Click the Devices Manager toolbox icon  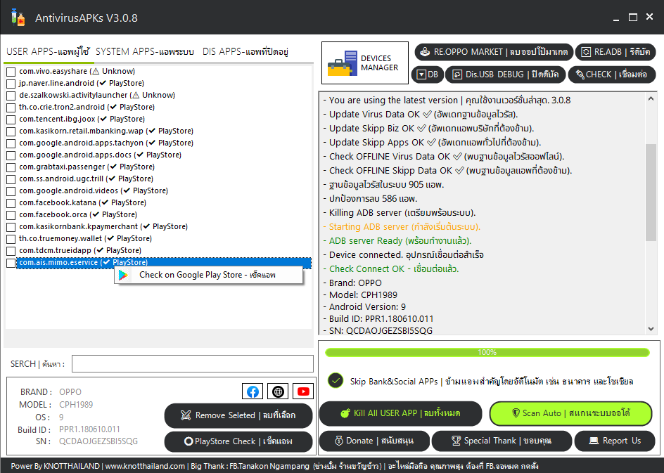click(342, 63)
